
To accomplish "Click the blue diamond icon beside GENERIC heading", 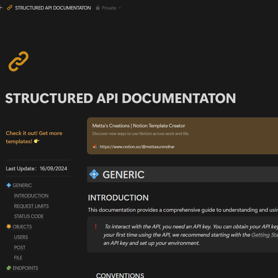I will (94, 175).
